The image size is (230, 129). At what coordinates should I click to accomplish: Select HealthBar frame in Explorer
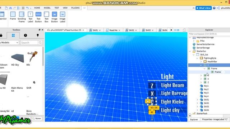(x=212, y=62)
